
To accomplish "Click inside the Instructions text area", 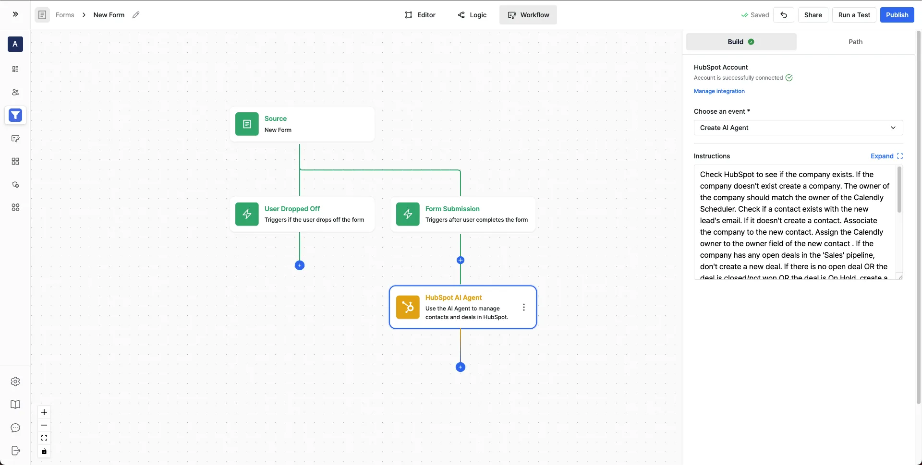I will (x=795, y=222).
